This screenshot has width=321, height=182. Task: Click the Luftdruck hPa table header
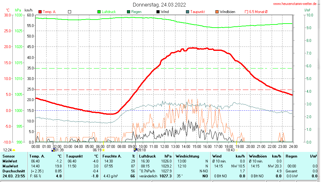pos(155,156)
